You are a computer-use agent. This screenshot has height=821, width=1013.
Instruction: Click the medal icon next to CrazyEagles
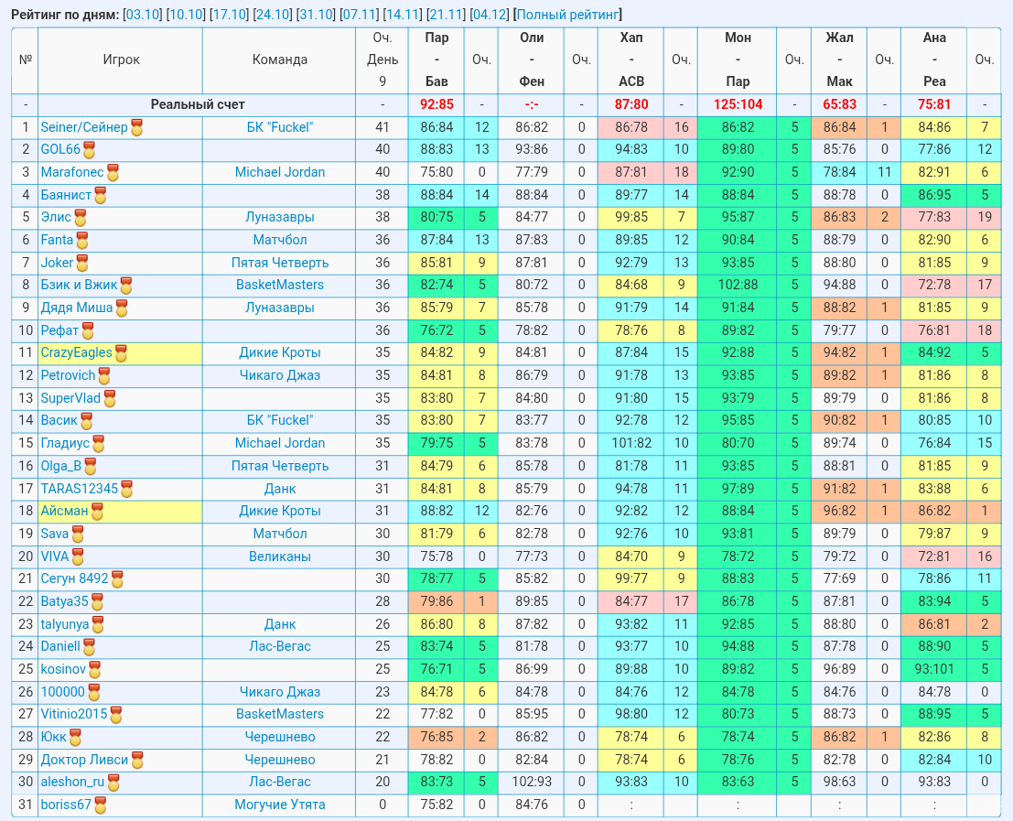point(121,354)
